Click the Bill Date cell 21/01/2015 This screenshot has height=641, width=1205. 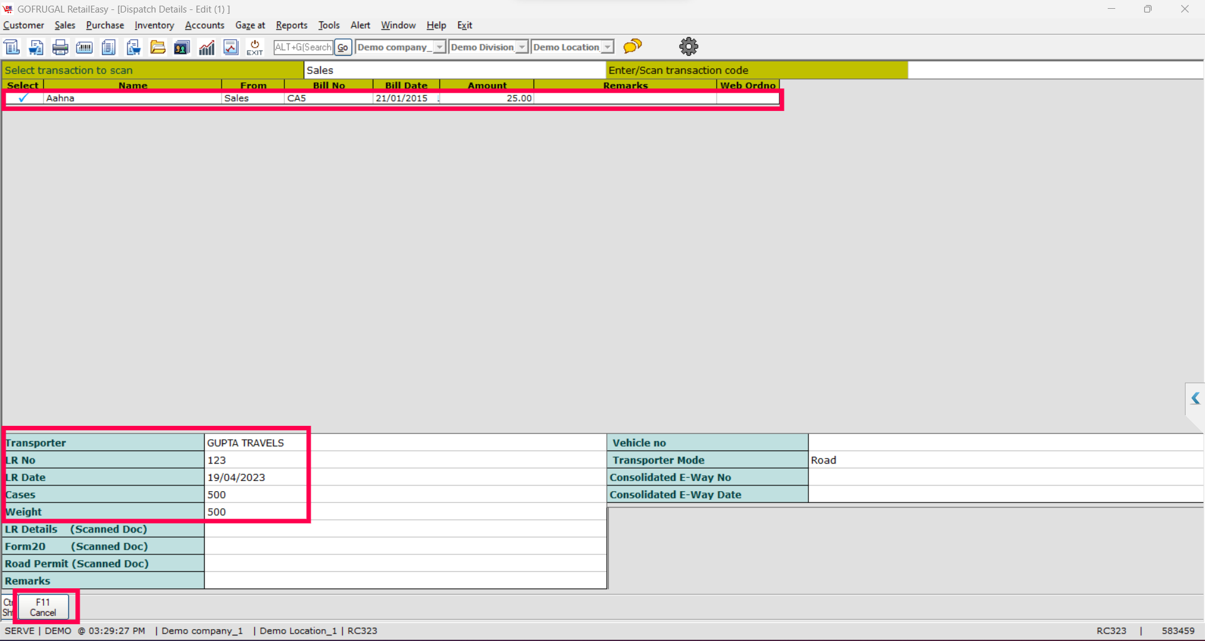(407, 98)
